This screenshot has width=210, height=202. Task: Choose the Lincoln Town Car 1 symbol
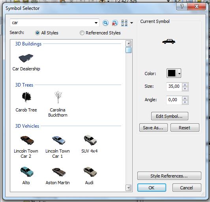58,147
